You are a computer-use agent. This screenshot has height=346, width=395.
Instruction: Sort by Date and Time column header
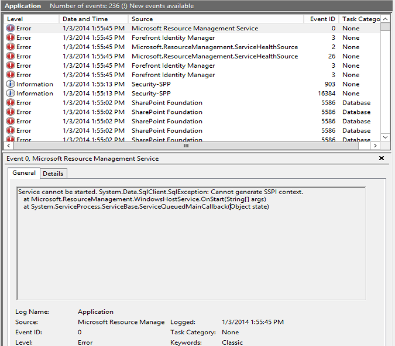pos(94,19)
